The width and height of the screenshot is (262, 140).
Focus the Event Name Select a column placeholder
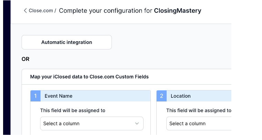61,123
